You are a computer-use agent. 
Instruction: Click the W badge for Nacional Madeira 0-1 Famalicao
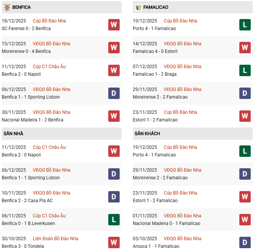245,220
